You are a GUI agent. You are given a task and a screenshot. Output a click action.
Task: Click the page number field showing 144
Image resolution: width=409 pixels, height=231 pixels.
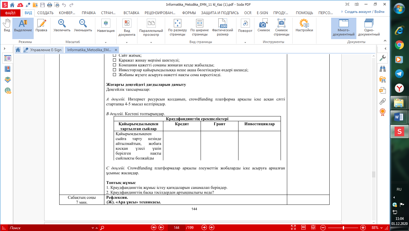click(x=177, y=228)
